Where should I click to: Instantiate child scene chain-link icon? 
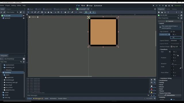point(4,12)
